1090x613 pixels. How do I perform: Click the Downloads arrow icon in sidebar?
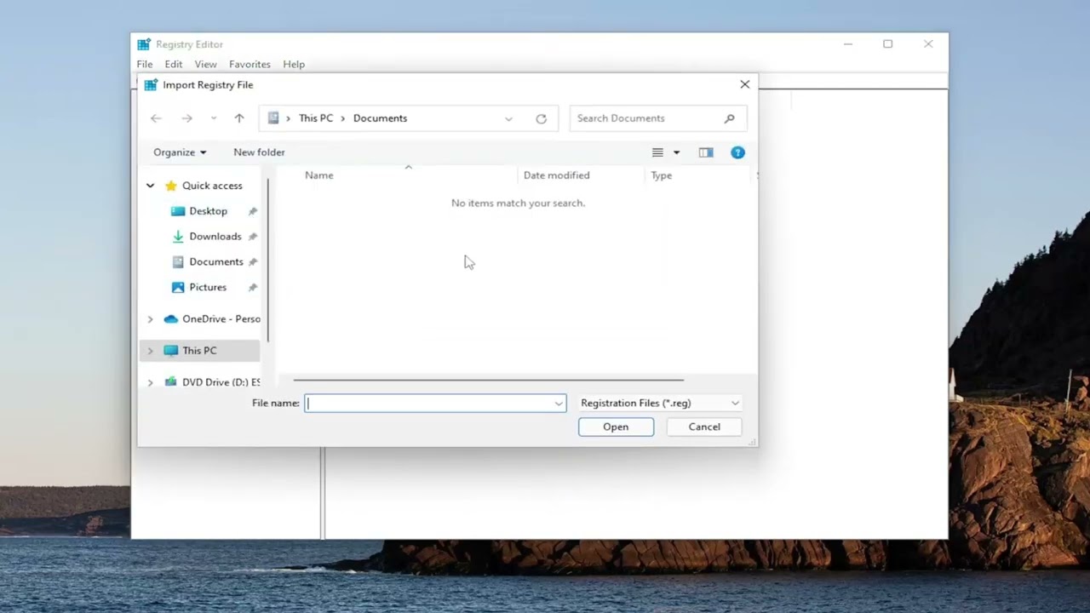[177, 237]
